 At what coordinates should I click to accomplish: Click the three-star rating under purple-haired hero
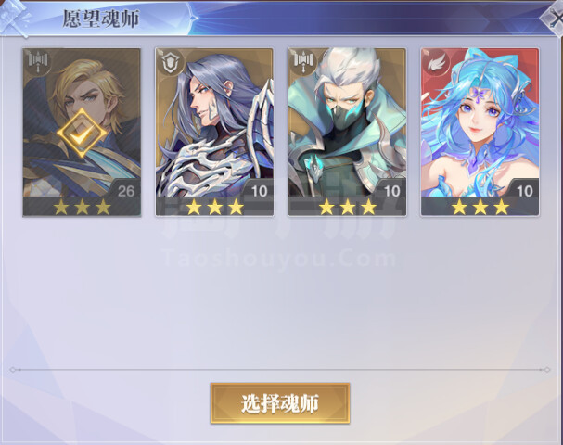[x=214, y=207]
